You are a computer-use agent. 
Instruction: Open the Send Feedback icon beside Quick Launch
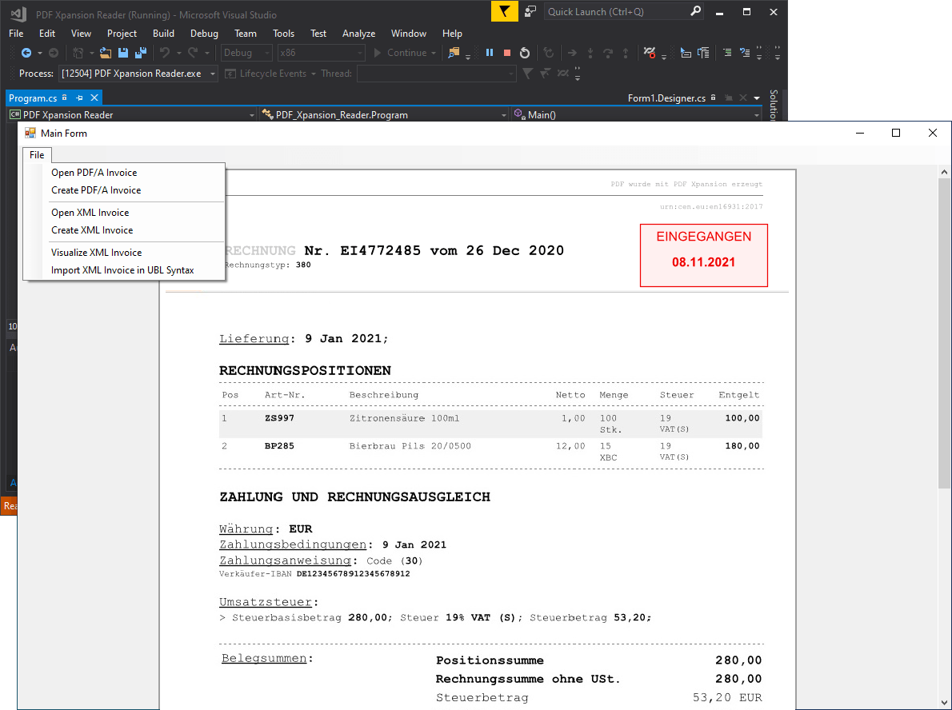click(529, 11)
